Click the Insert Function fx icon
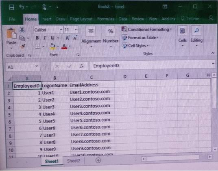 (82, 66)
